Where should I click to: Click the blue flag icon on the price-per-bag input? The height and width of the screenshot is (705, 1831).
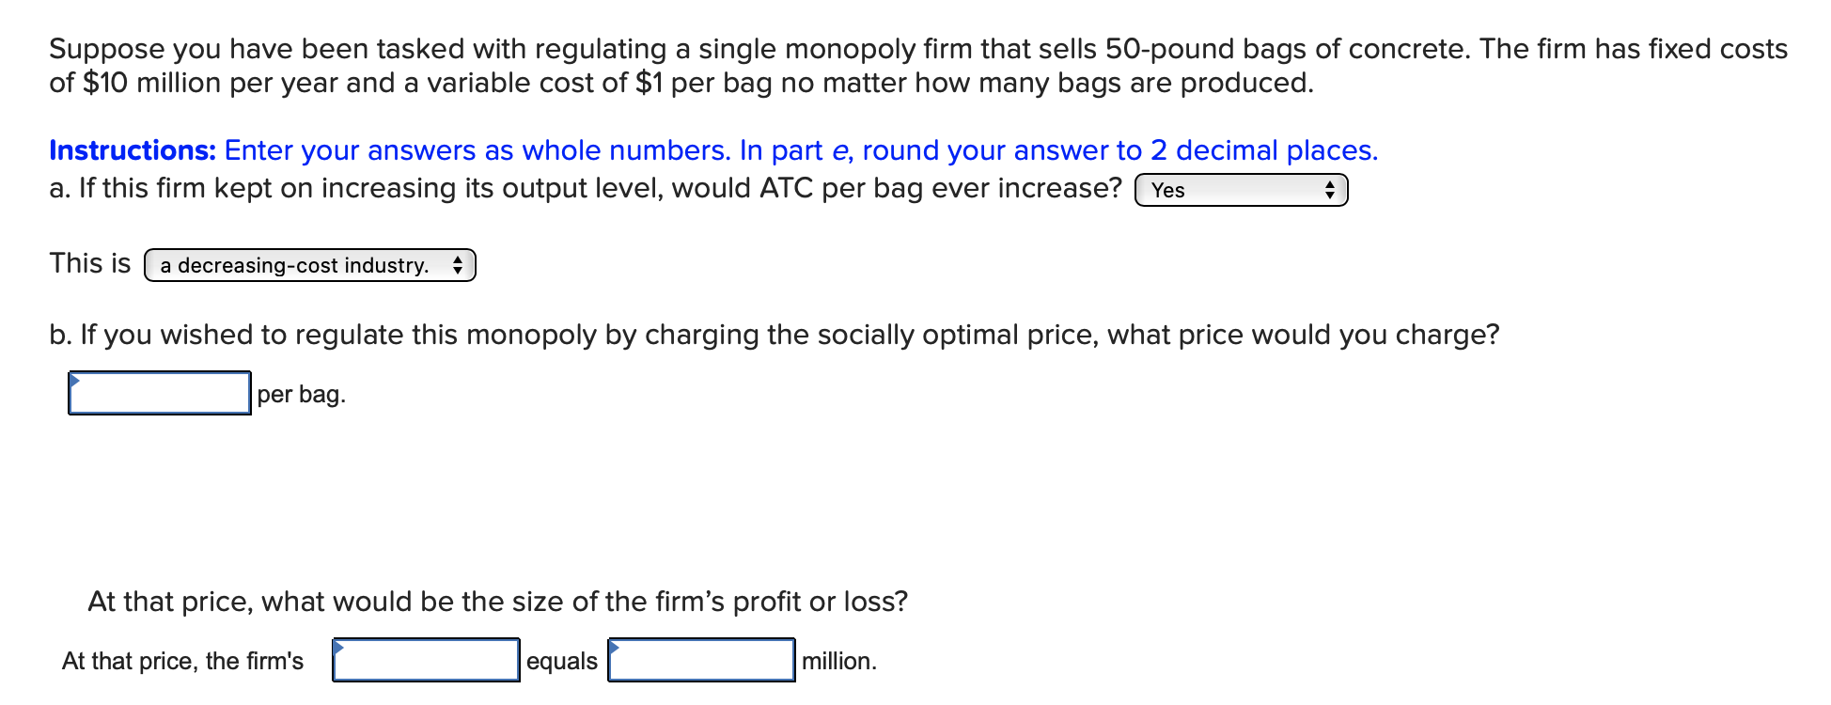tap(75, 378)
